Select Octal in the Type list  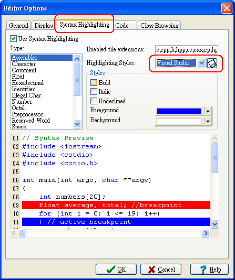pyautogui.click(x=42, y=108)
